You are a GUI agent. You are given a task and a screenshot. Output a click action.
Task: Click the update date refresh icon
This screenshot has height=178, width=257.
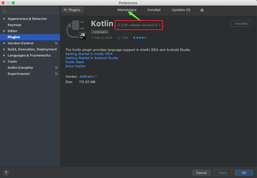[92, 38]
